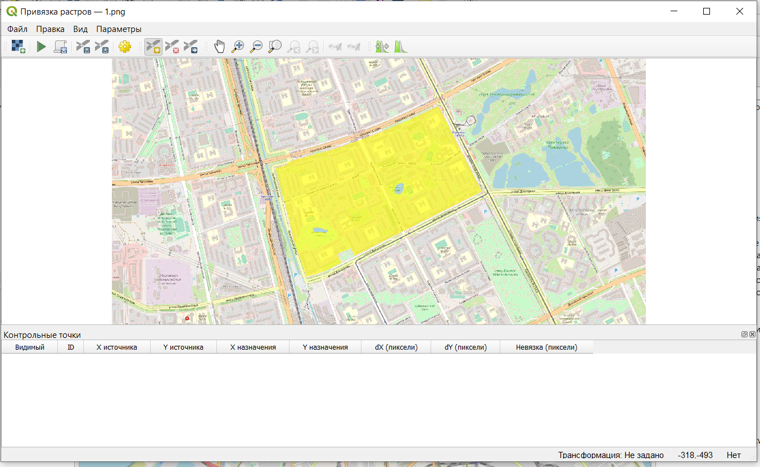Sort table by the Видимый column header
760x467 pixels.
[x=29, y=347]
